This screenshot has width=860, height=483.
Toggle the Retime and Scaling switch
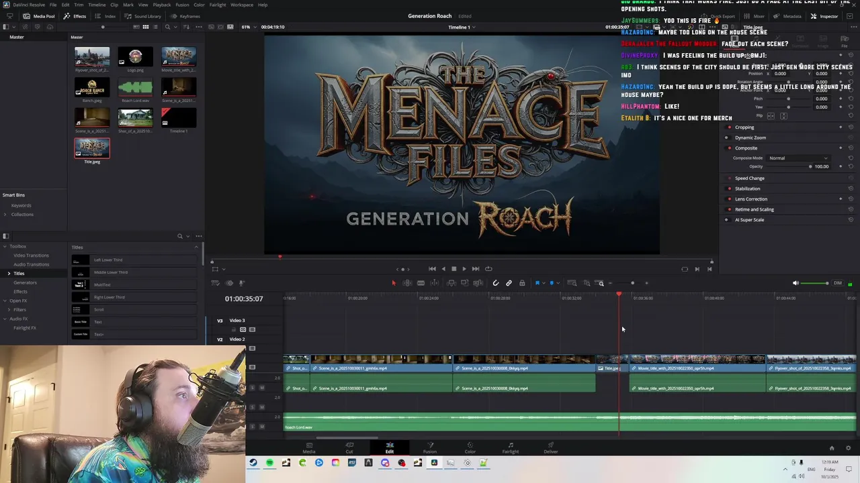pos(727,209)
